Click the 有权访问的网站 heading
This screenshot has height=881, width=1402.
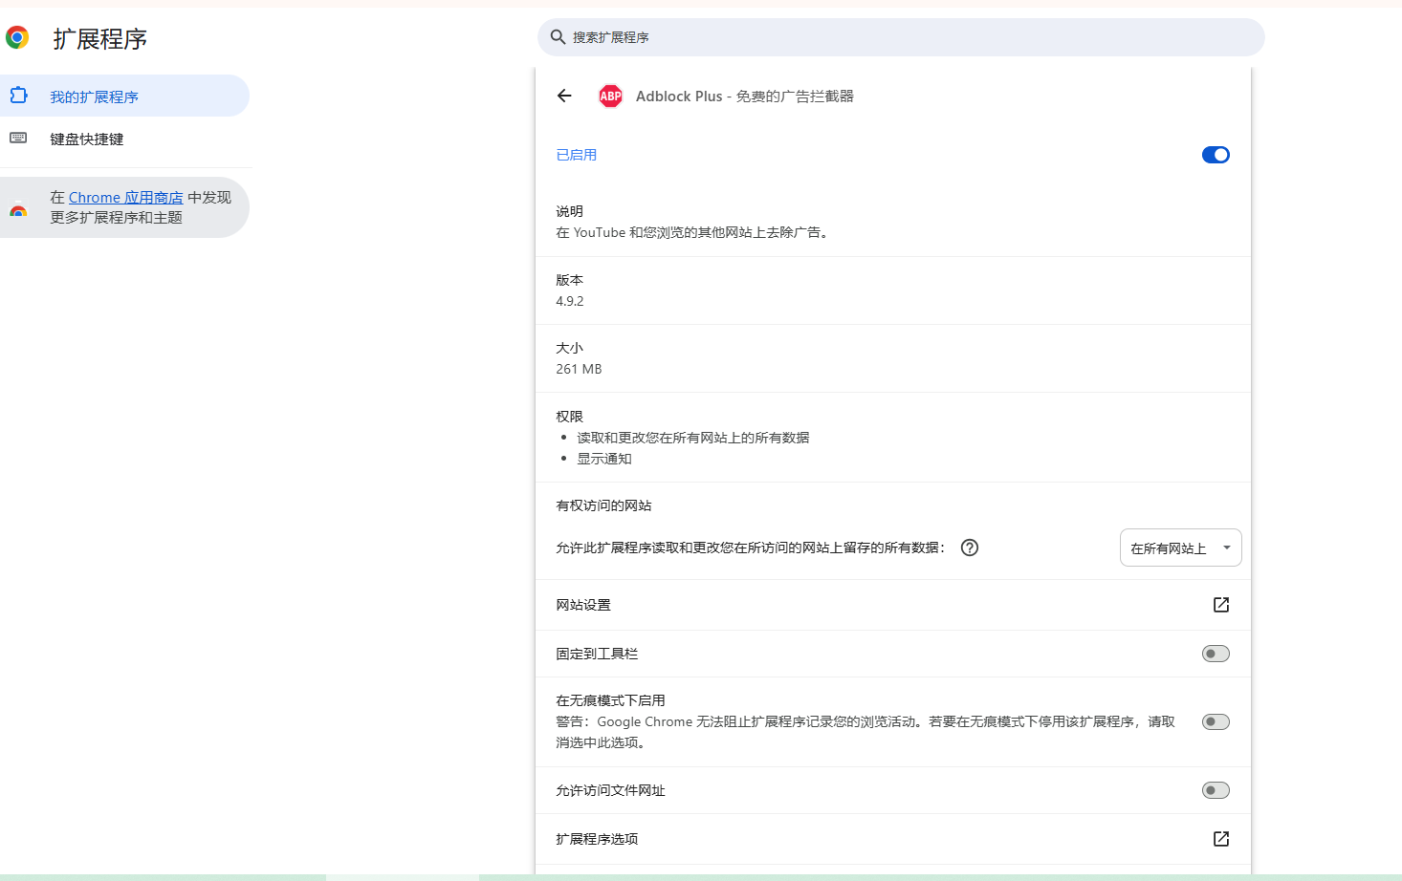point(603,505)
